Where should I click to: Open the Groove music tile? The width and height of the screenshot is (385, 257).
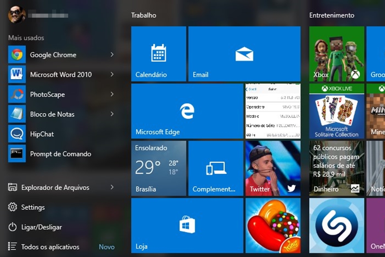tap(376, 54)
